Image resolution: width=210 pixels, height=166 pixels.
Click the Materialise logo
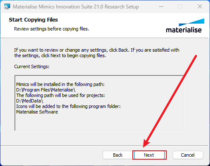(x=185, y=26)
